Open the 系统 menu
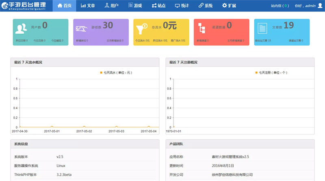The width and height of the screenshot is (325, 181). click(206, 6)
